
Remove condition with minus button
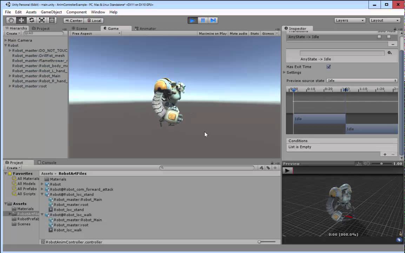click(393, 155)
